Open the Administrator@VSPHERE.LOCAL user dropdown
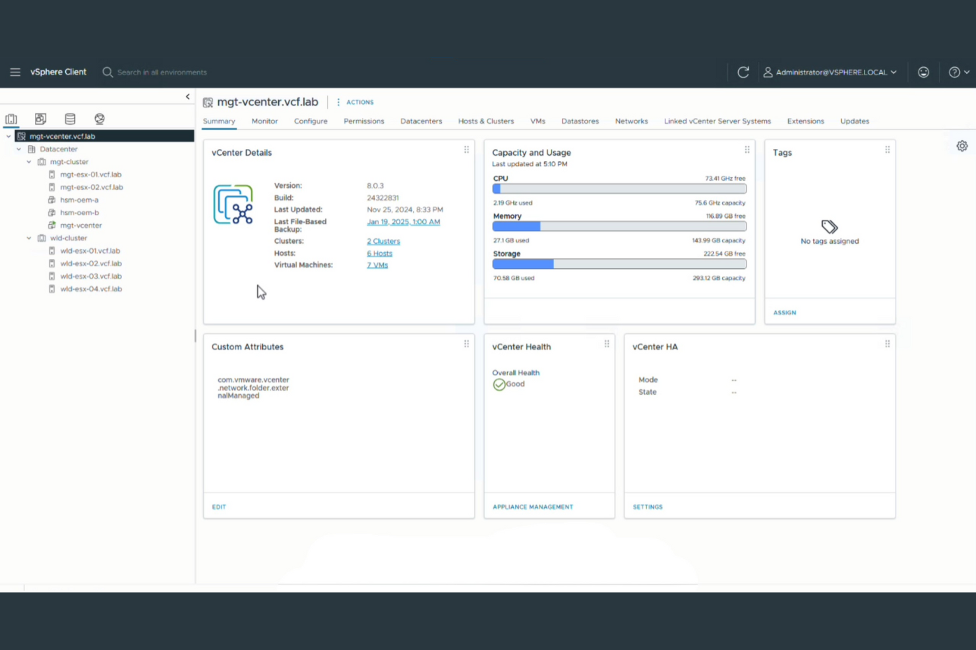This screenshot has height=650, width=976. tap(830, 72)
